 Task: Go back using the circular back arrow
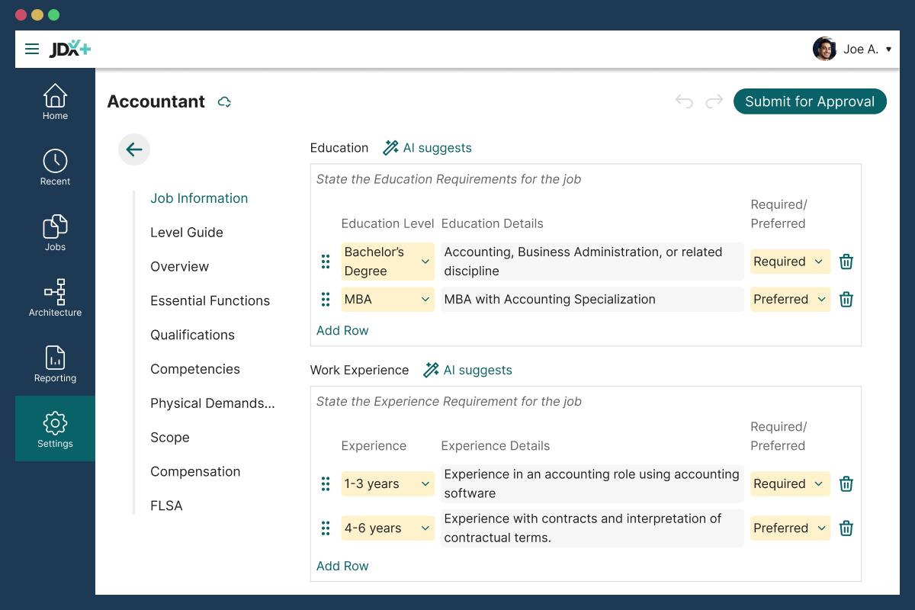(x=134, y=149)
